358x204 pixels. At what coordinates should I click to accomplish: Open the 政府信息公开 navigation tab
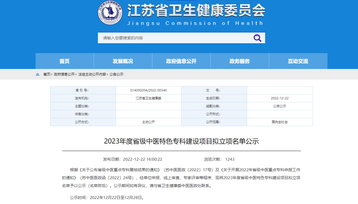click(181, 61)
